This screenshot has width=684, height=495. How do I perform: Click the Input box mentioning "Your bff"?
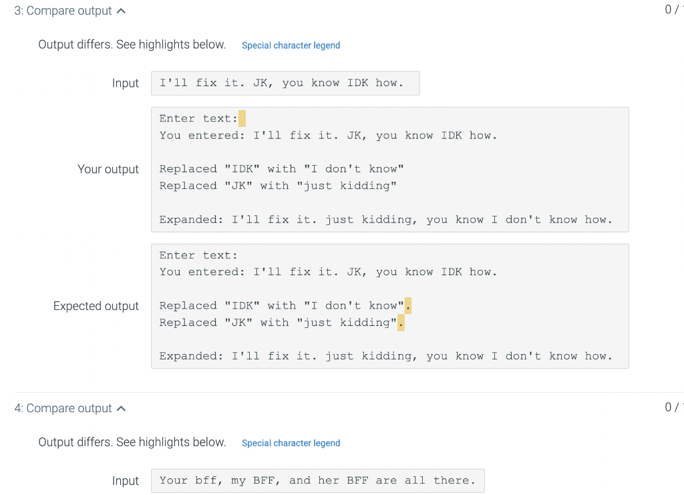click(x=318, y=480)
